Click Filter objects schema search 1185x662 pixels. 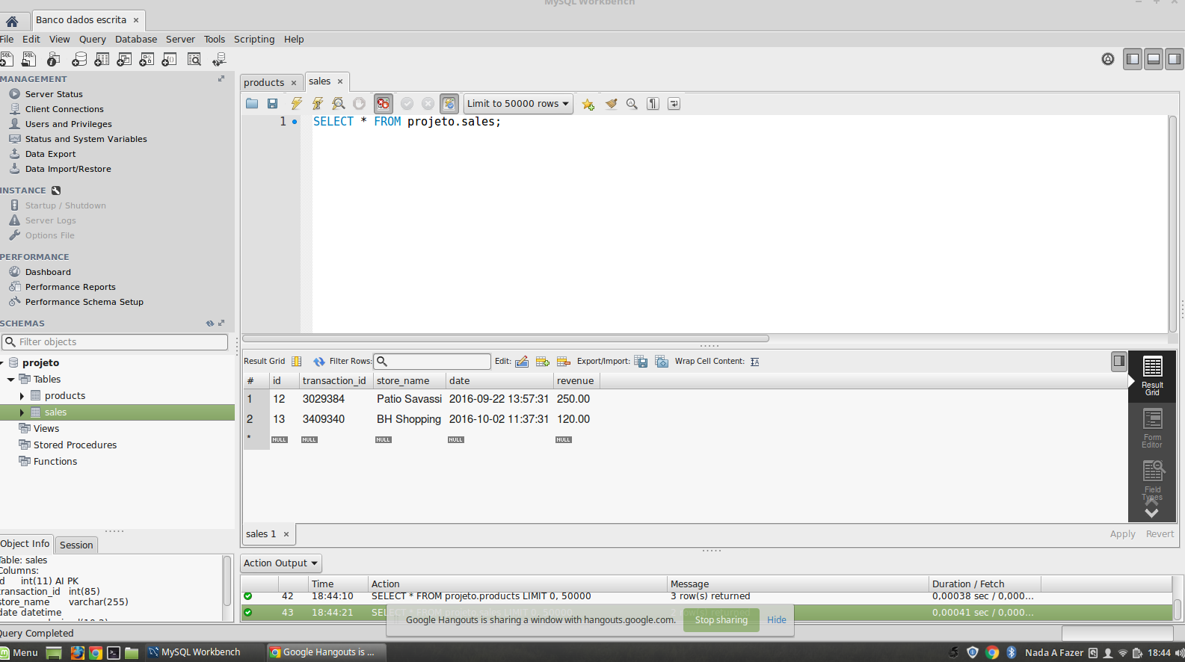pos(114,342)
